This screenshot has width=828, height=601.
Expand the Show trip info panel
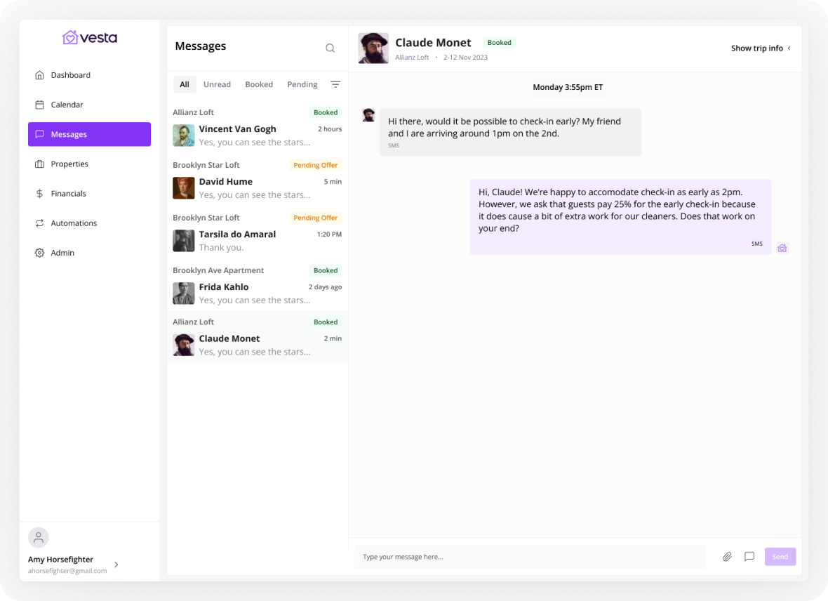point(761,48)
